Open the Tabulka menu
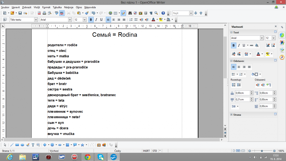 coord(57,7)
